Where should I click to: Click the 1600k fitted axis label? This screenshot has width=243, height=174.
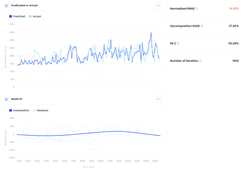(155, 161)
